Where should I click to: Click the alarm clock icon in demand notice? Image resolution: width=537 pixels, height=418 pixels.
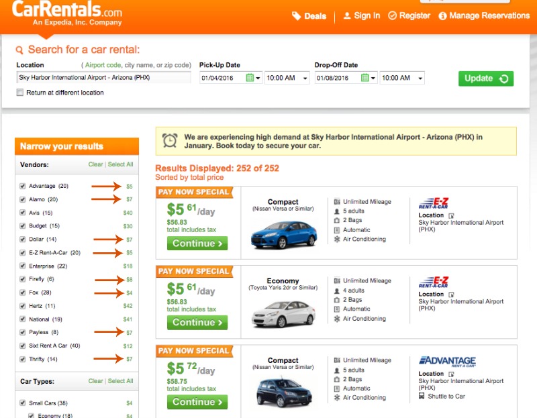pyautogui.click(x=170, y=140)
